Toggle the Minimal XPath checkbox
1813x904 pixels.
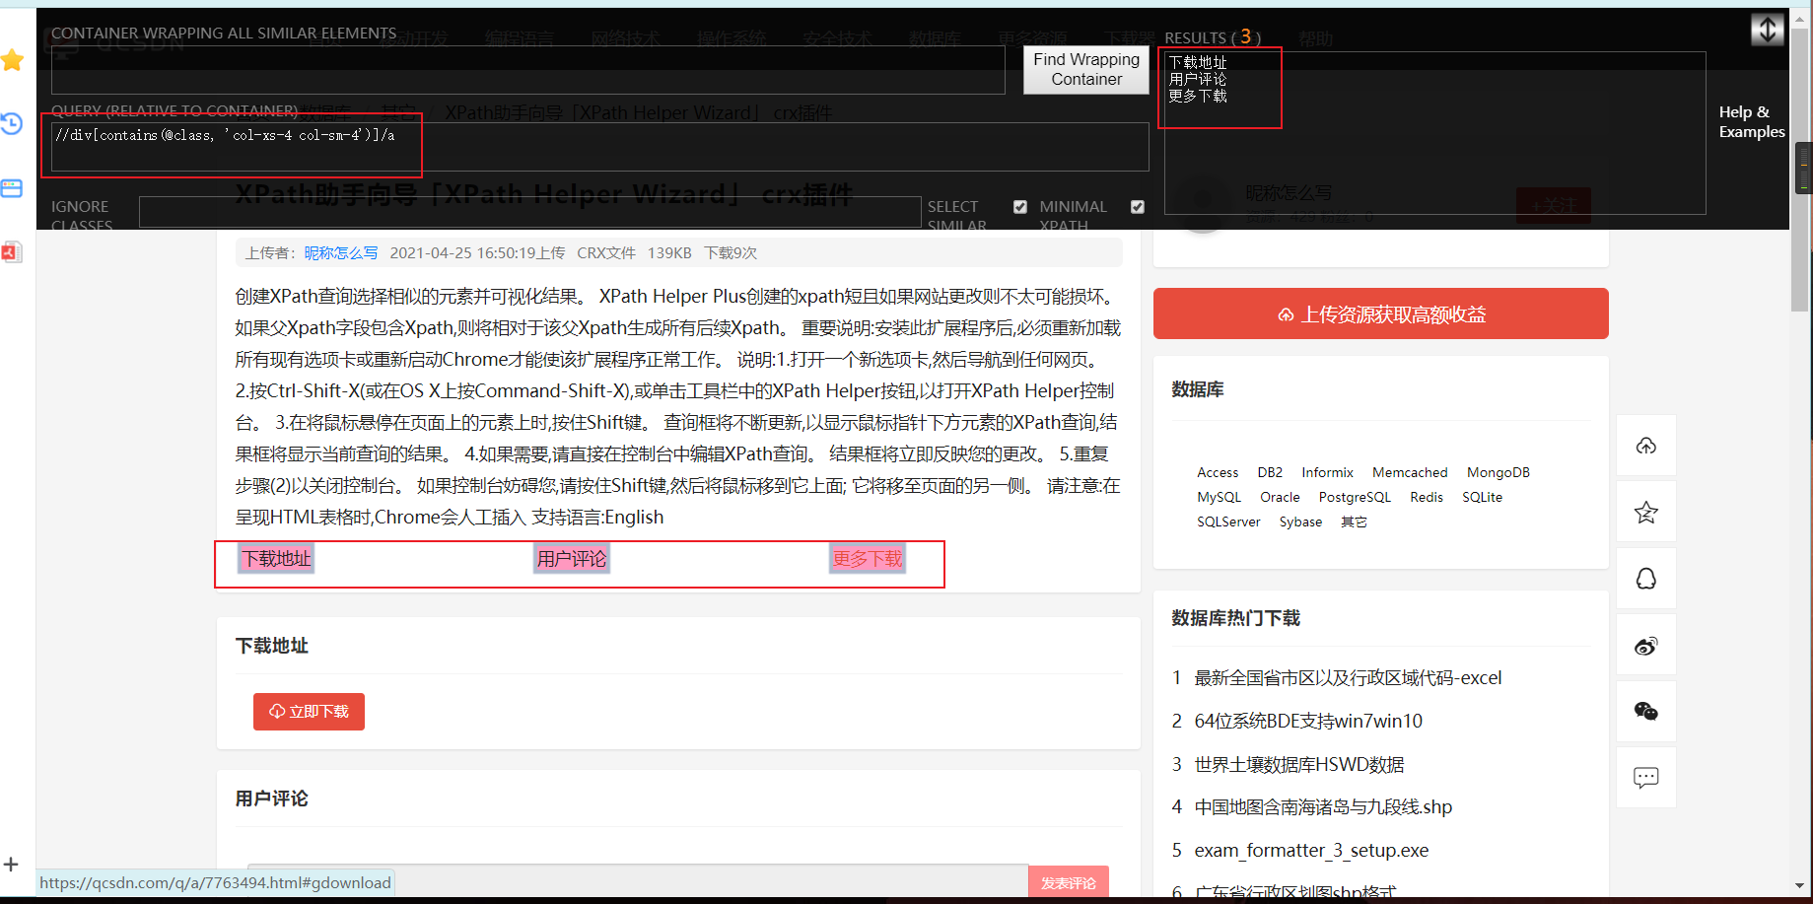click(1138, 207)
